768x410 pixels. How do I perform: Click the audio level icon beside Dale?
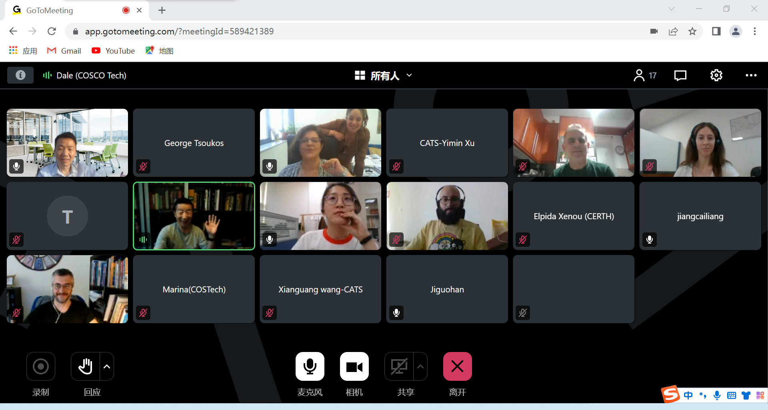click(x=47, y=75)
